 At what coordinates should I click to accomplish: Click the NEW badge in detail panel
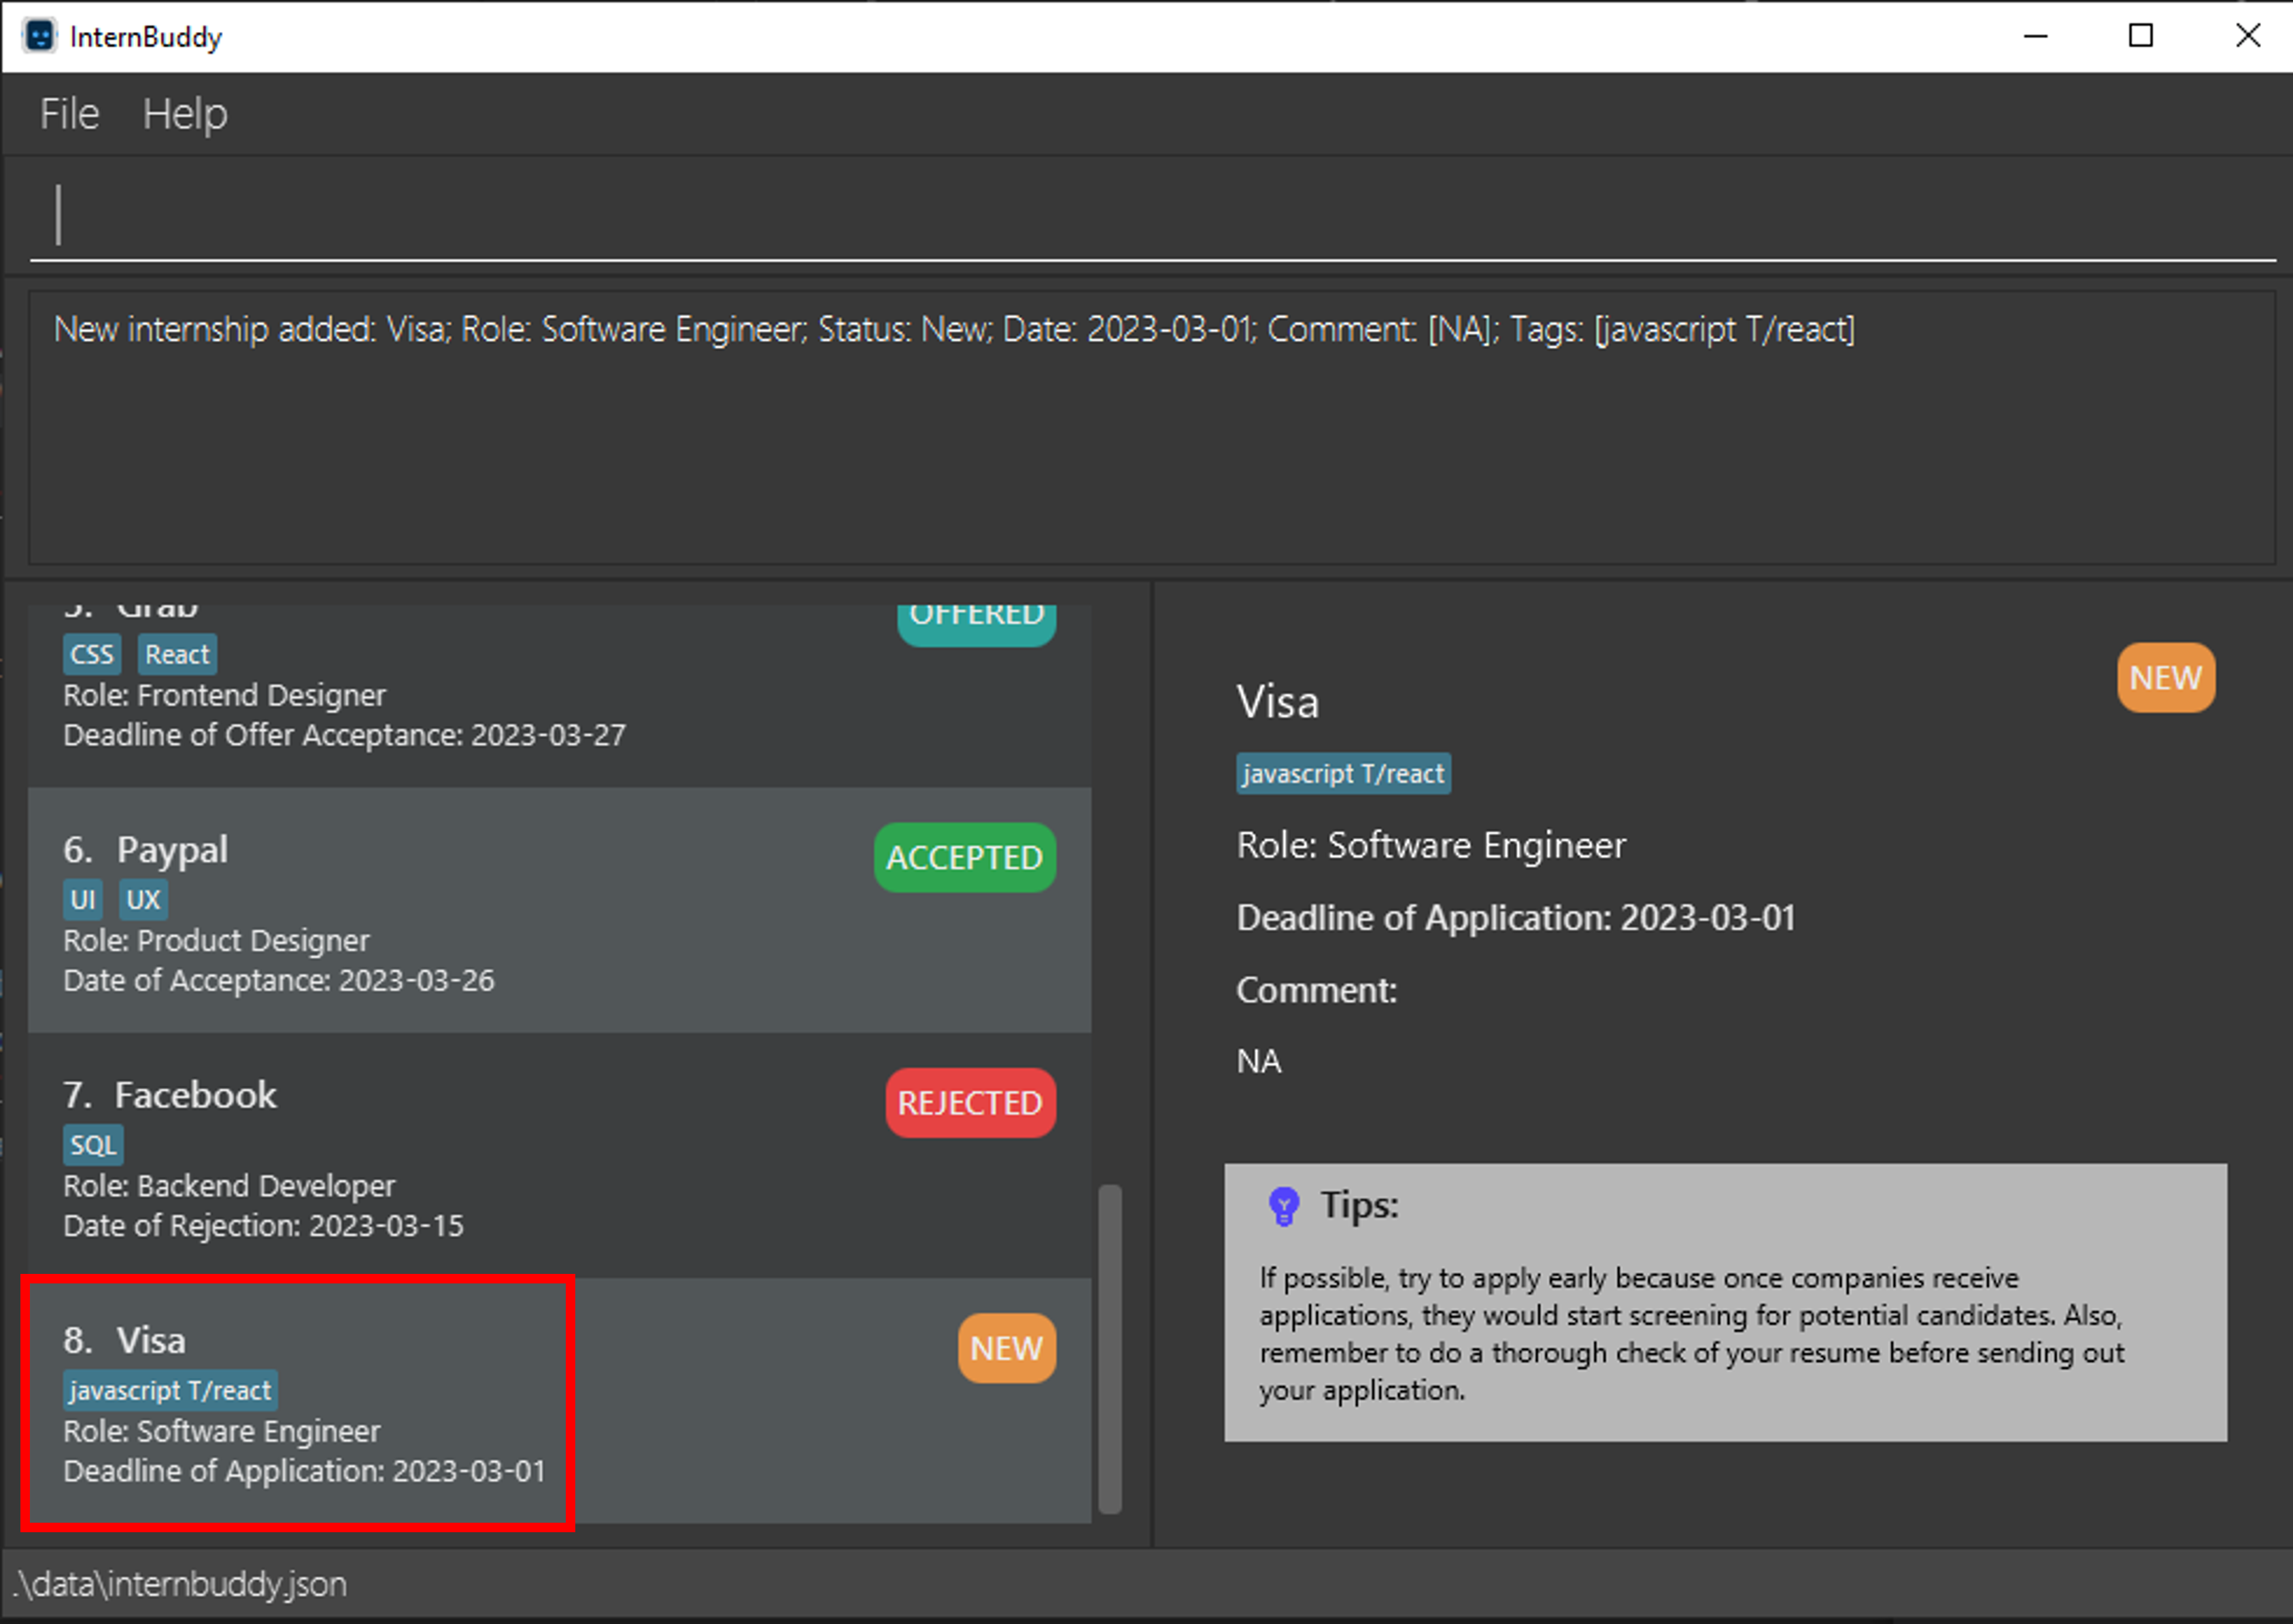tap(2165, 678)
